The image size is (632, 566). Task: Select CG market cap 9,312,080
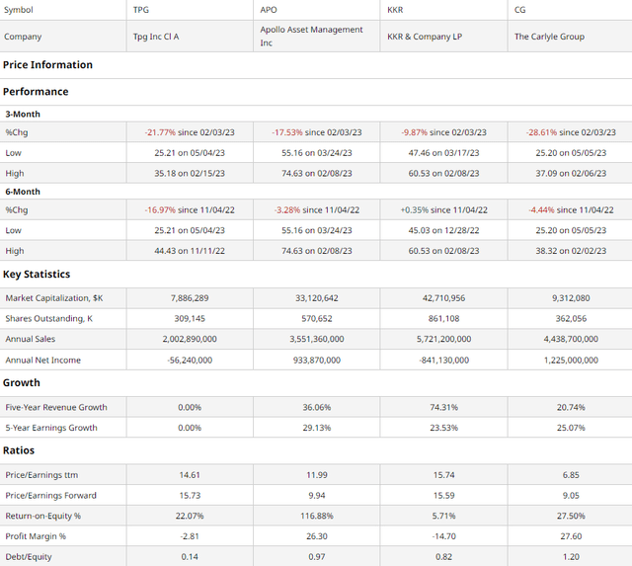coord(571,298)
